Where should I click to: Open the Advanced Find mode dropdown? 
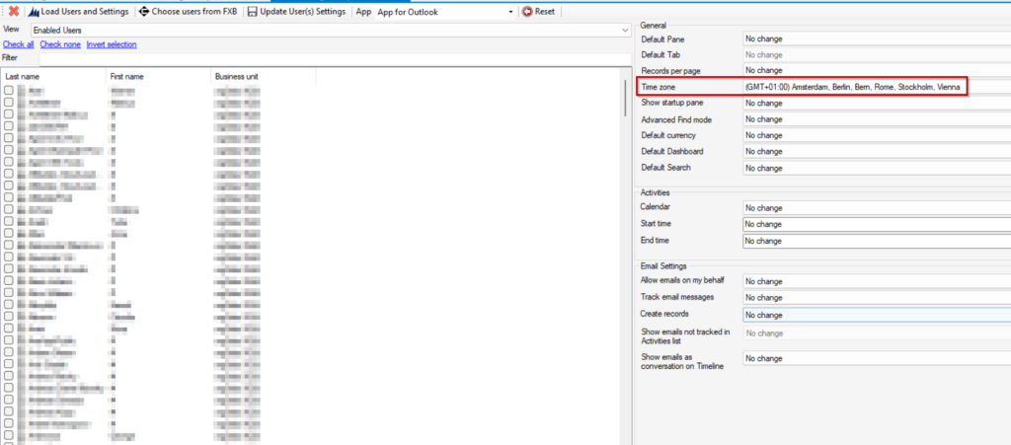click(877, 119)
